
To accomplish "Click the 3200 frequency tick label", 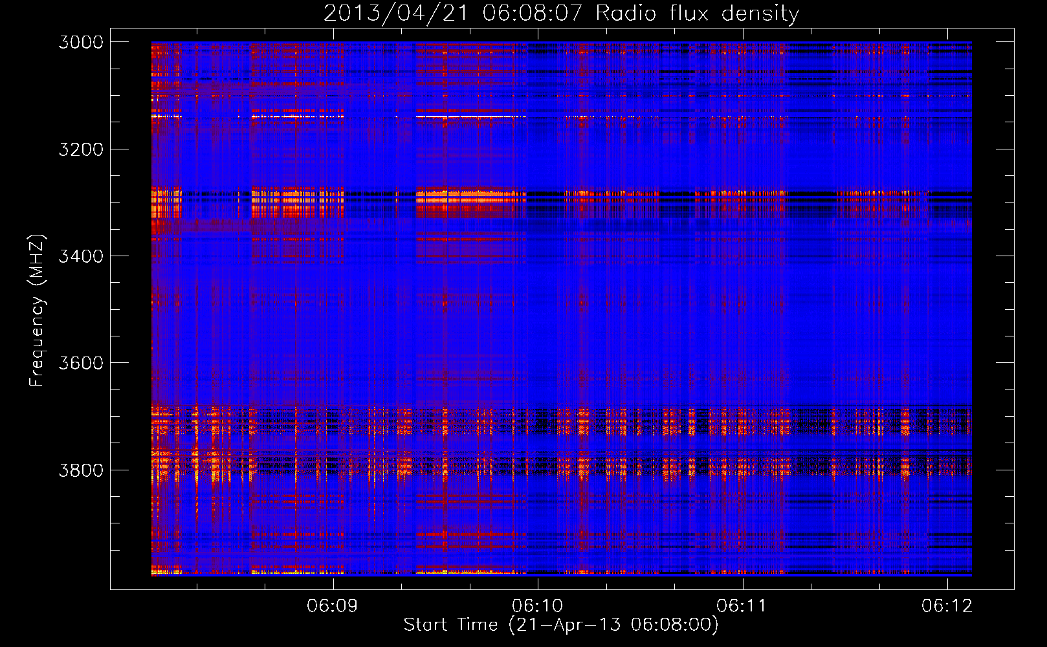I will click(81, 149).
